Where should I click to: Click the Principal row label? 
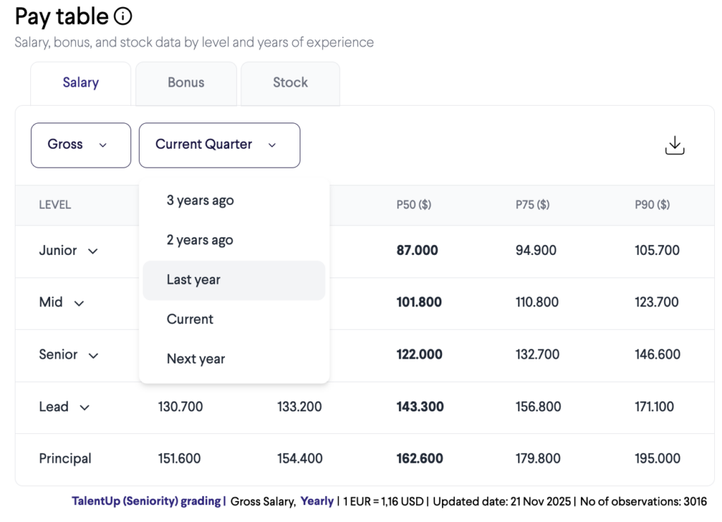click(65, 459)
